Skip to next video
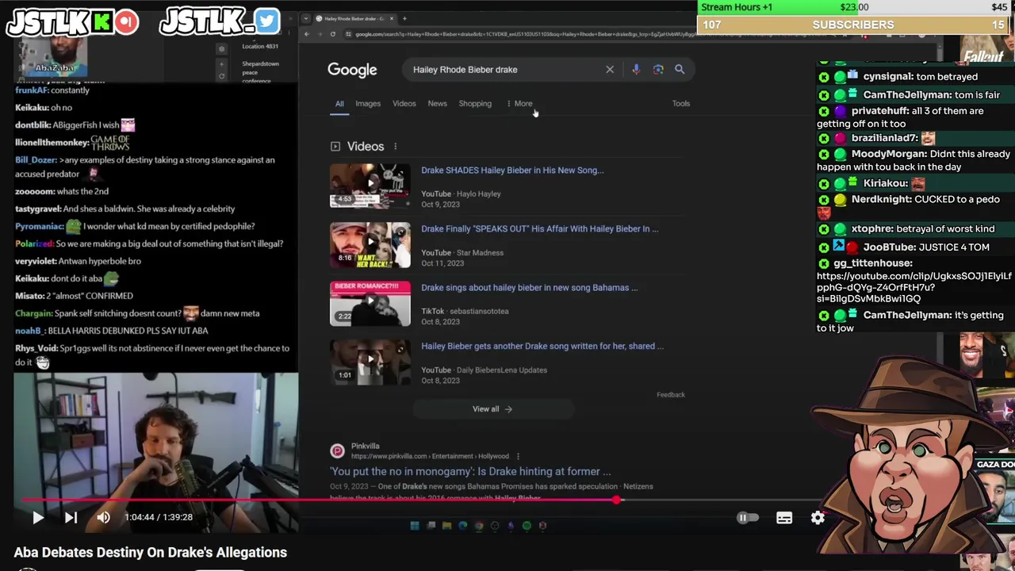Screen dimensions: 1015x571 [71, 517]
